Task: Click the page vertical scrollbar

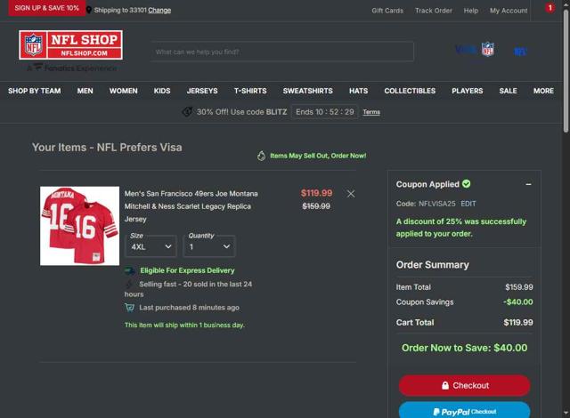Action: pos(566,71)
